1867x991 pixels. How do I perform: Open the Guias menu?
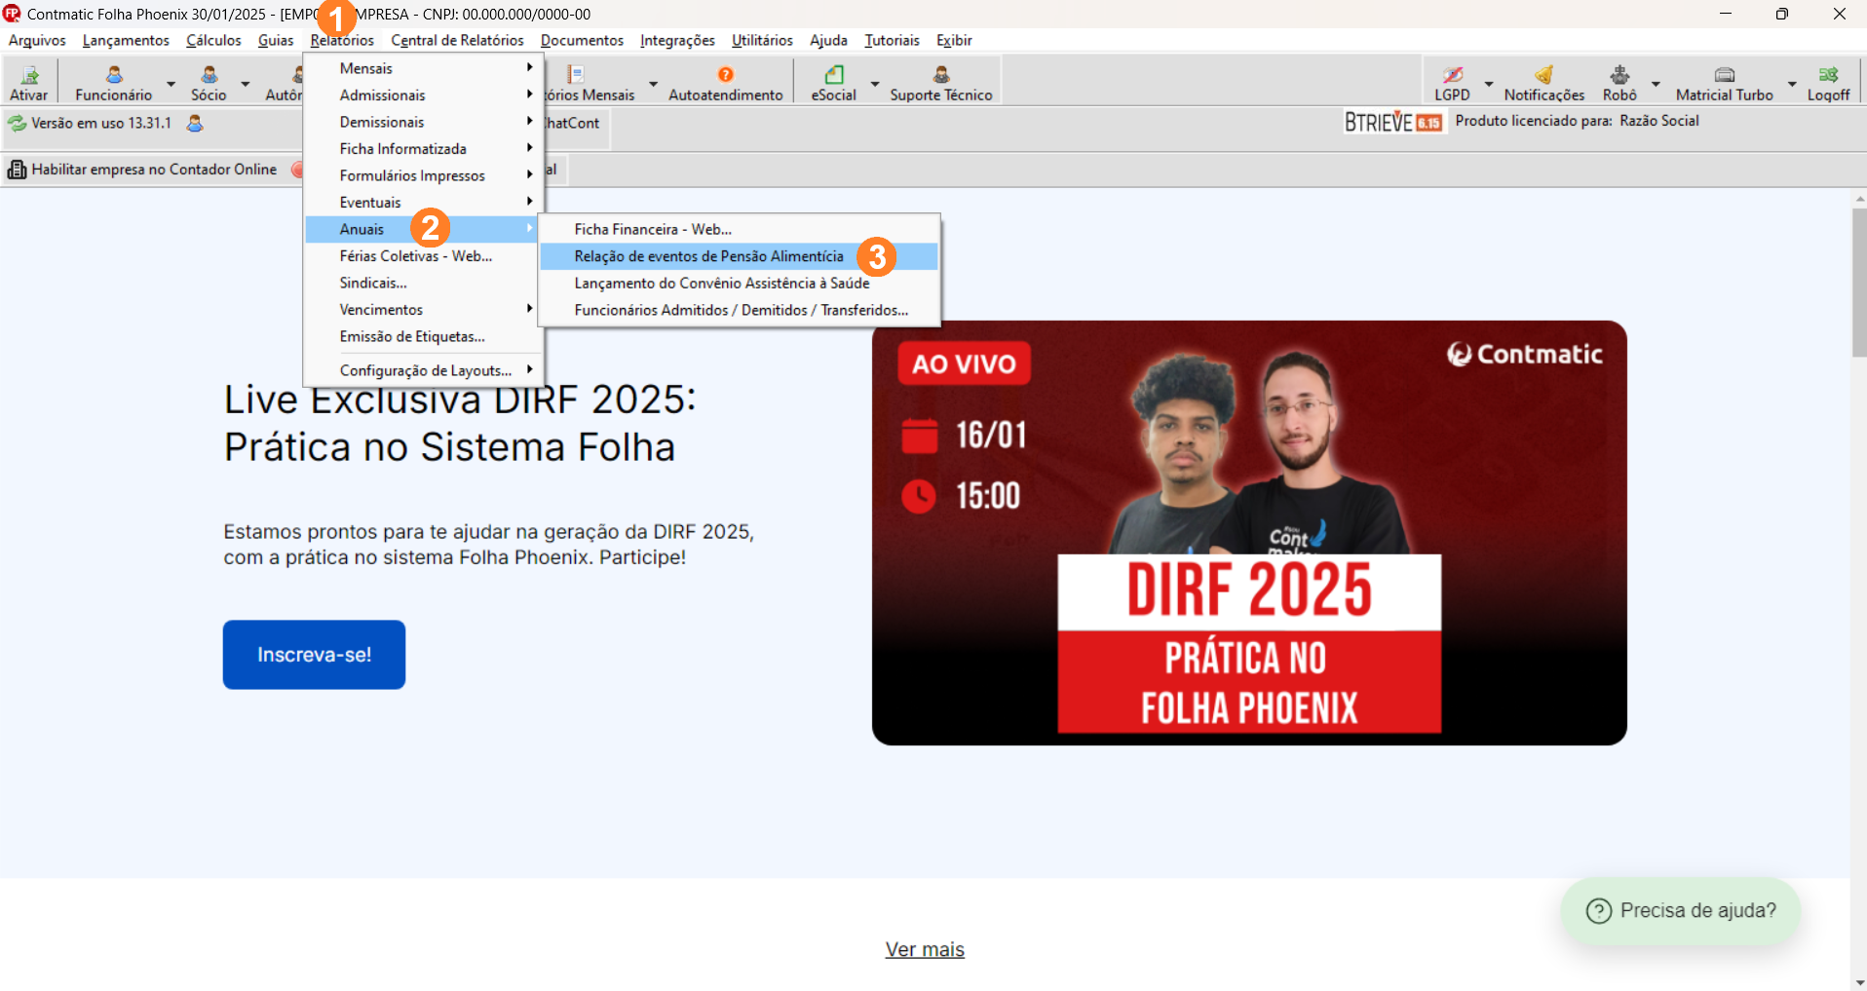click(x=276, y=40)
